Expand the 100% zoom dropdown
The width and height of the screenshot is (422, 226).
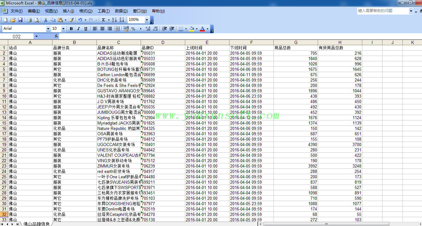click(x=147, y=20)
